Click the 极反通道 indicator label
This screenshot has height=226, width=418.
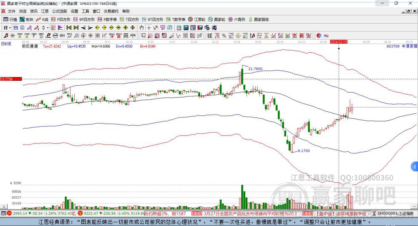click(30, 46)
